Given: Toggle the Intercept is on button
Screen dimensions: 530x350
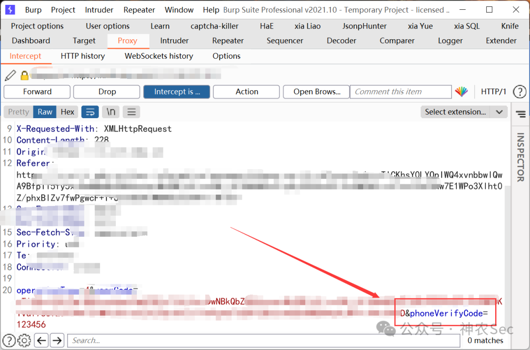Looking at the screenshot, I should (x=177, y=92).
